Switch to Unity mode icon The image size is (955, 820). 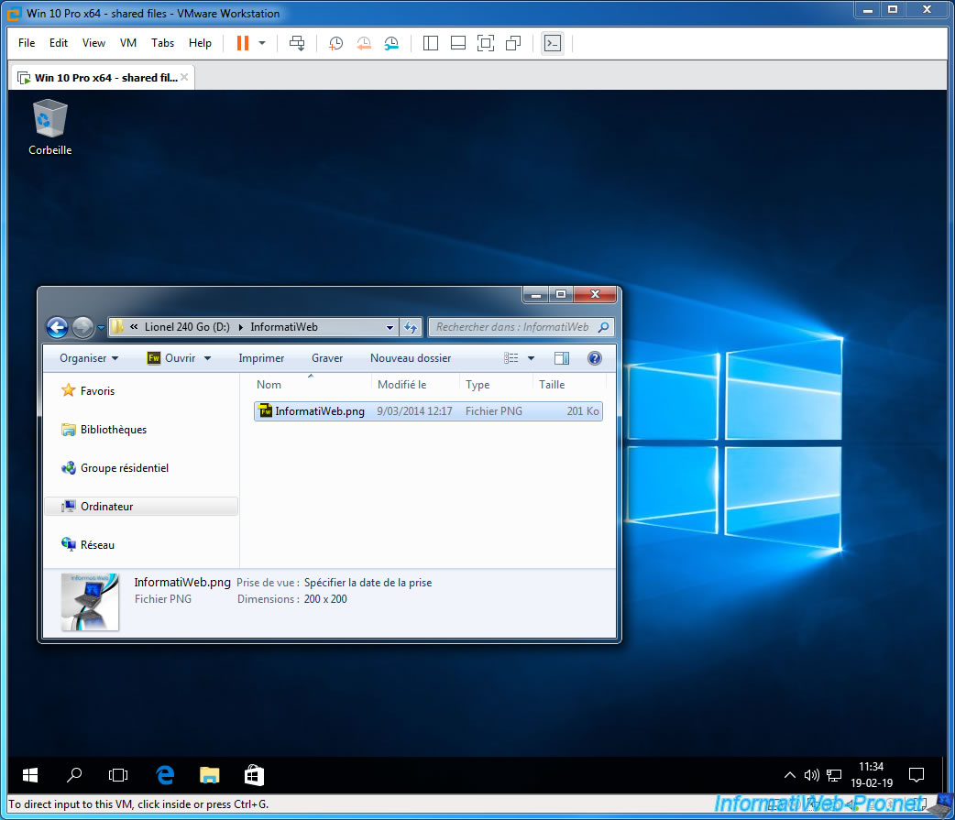click(513, 43)
